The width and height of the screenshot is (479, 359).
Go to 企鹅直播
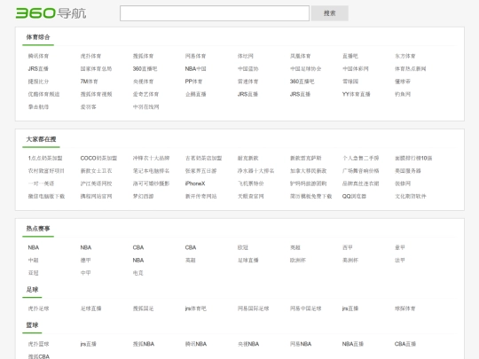point(195,94)
